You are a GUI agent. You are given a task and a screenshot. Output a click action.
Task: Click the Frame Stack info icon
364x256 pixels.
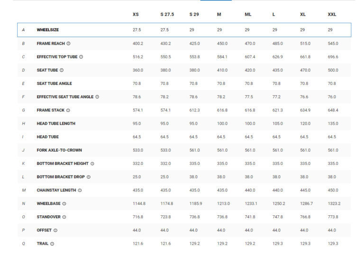[68, 110]
